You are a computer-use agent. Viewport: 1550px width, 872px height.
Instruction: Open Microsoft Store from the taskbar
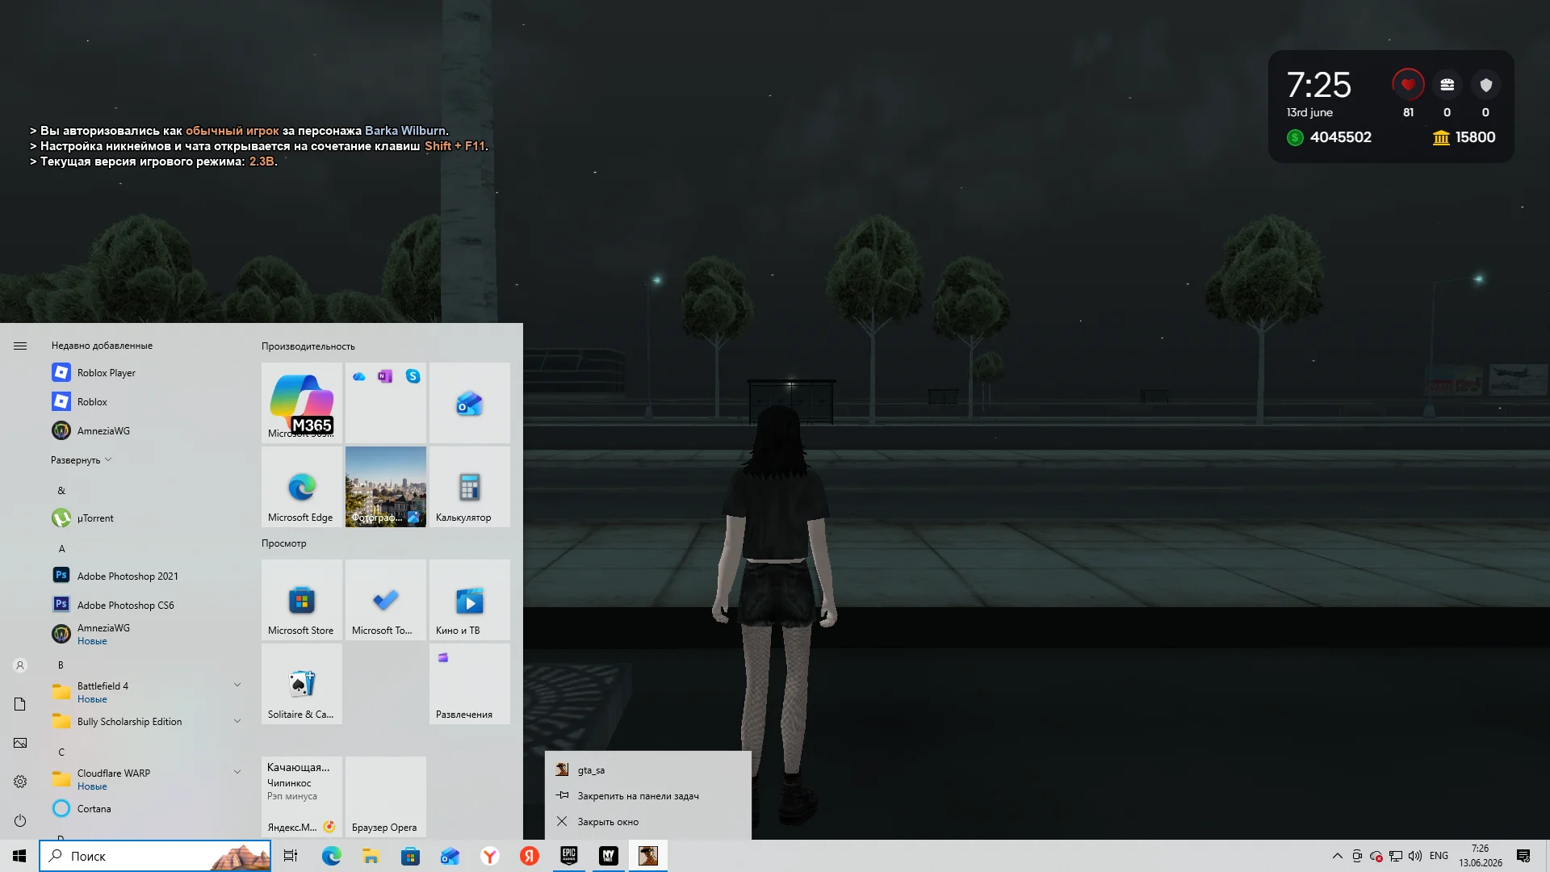tap(410, 856)
